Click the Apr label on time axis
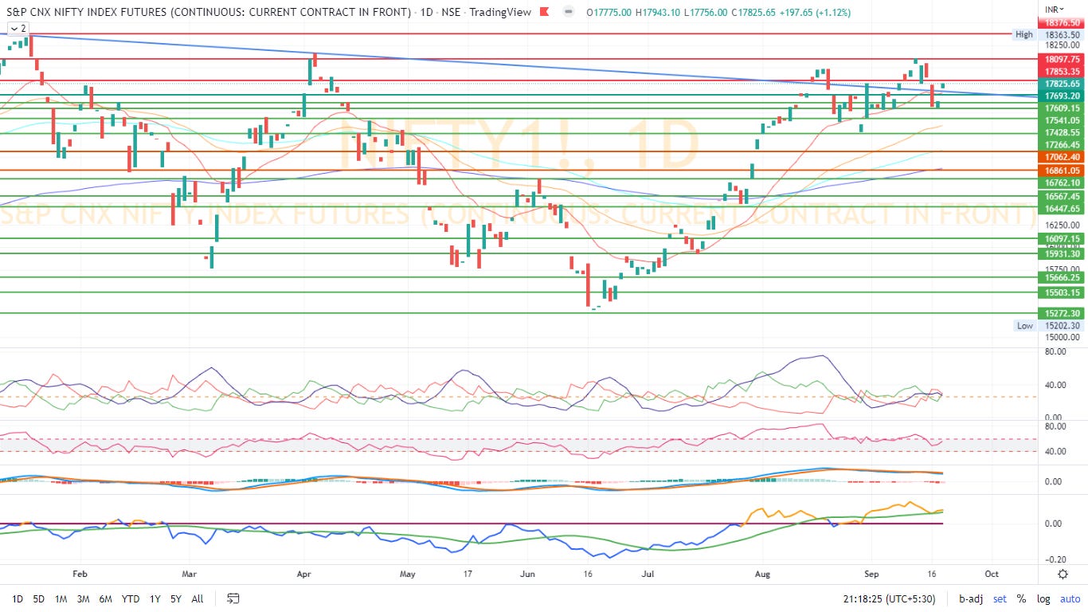This screenshot has height=612, width=1088. pos(303,573)
